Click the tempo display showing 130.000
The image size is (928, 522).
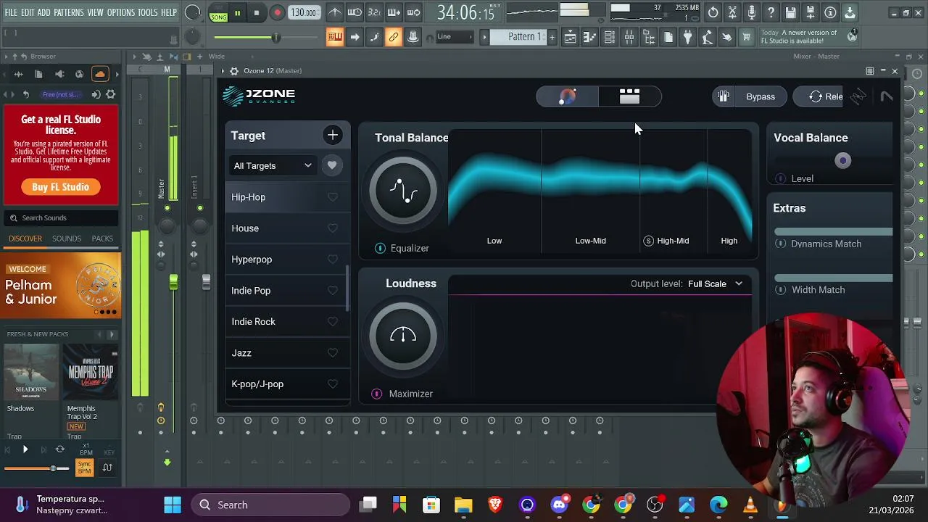[303, 13]
